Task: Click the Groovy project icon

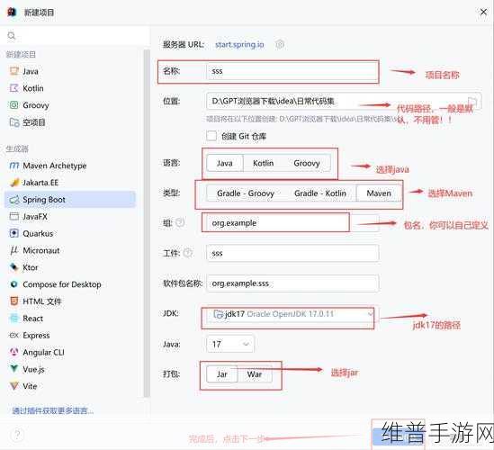Action: click(13, 105)
